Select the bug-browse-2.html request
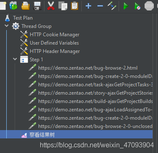This screenshot has height=153, width=158. [88, 68]
